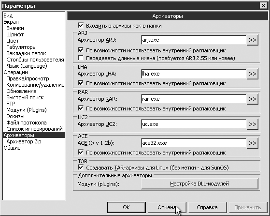Enable 'Передавать длинные имена' ARJ checkbox
This screenshot has width=270, height=216.
click(x=81, y=58)
